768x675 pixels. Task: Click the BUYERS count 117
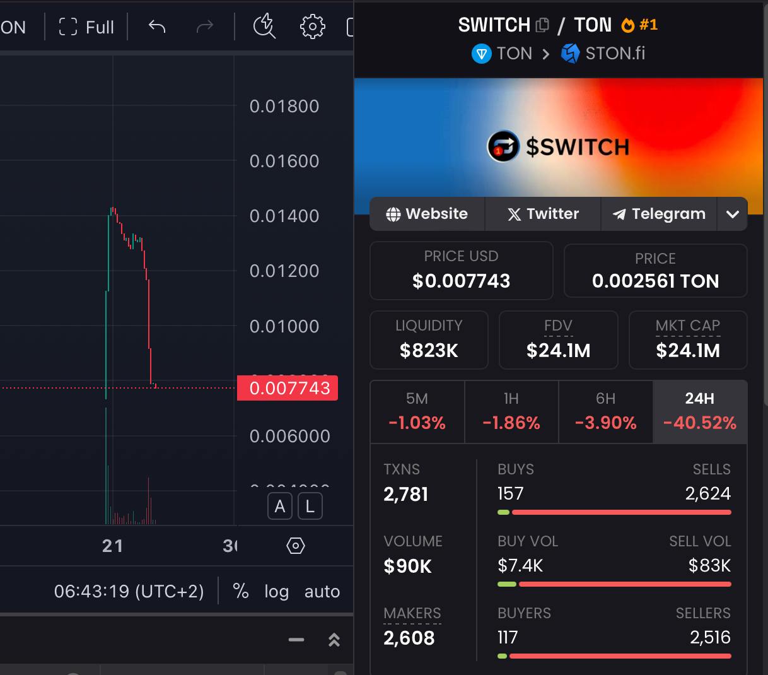point(508,637)
